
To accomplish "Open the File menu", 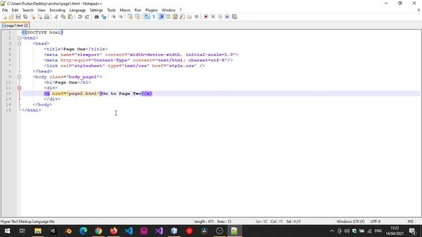I will pos(5,11).
